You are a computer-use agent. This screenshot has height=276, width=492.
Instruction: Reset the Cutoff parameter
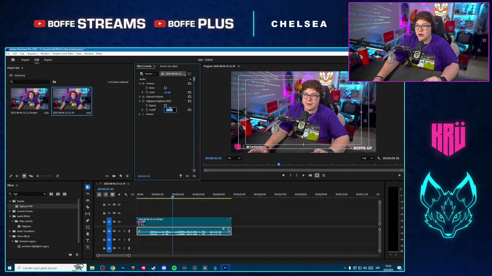pyautogui.click(x=189, y=110)
